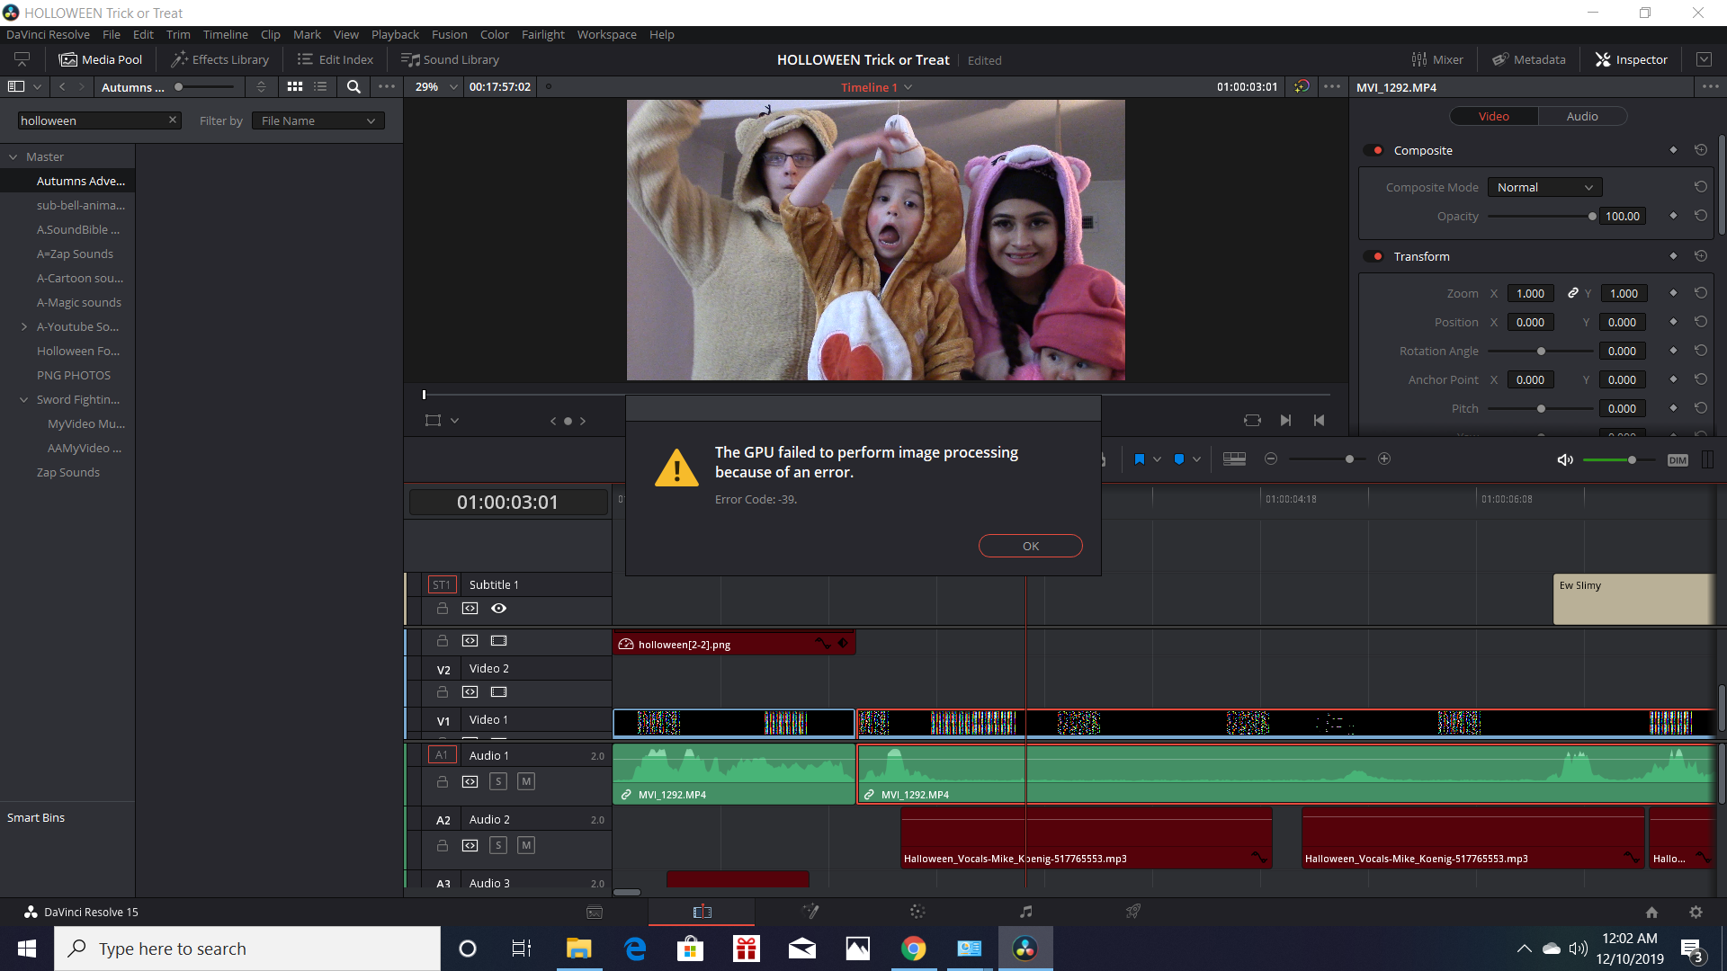1727x971 pixels.
Task: Open the Edit Index panel
Action: pos(336,59)
